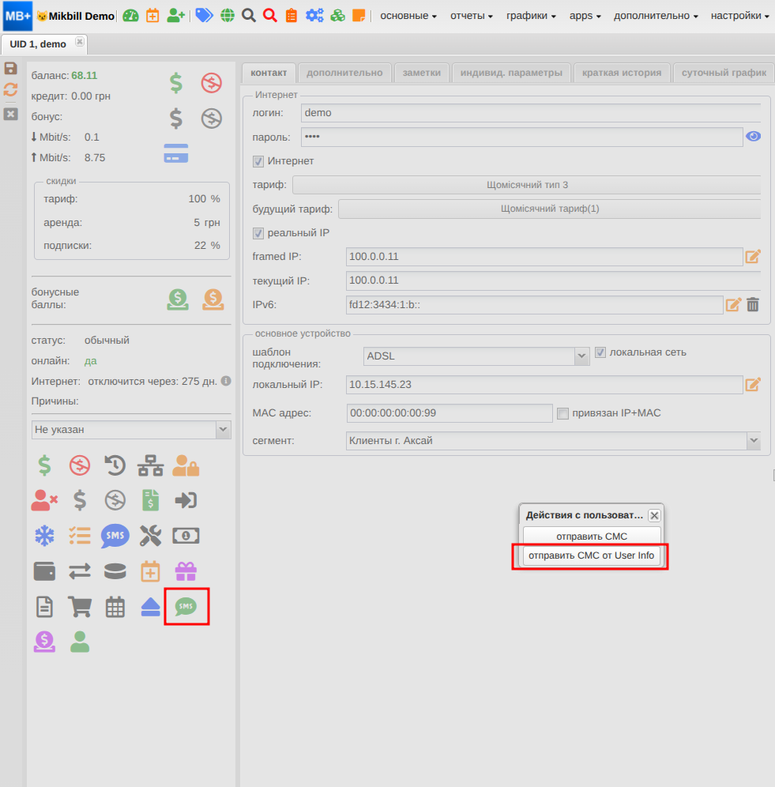Toggle the Интернет checkbox
775x787 pixels.
tap(258, 161)
